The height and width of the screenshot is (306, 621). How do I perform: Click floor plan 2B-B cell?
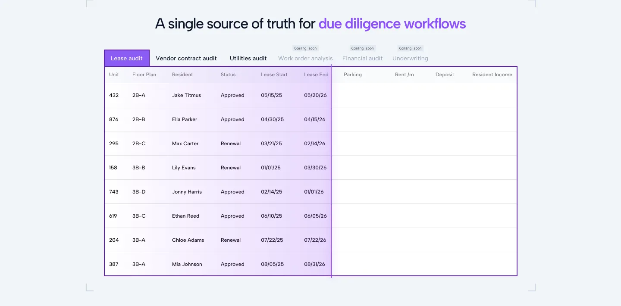tap(139, 119)
